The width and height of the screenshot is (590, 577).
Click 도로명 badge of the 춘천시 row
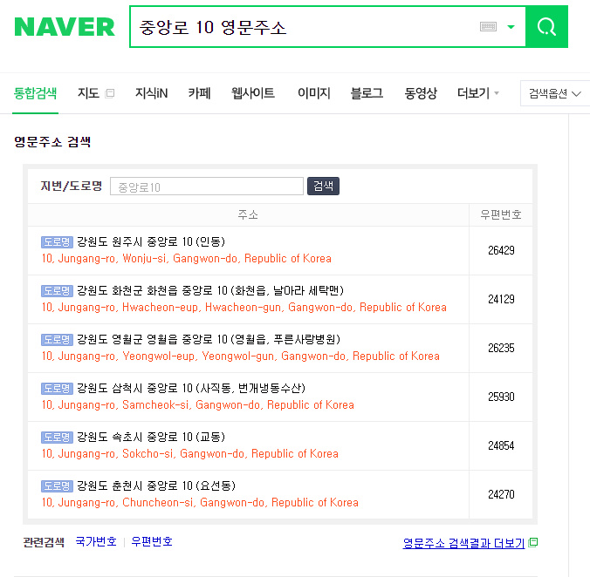tap(57, 486)
